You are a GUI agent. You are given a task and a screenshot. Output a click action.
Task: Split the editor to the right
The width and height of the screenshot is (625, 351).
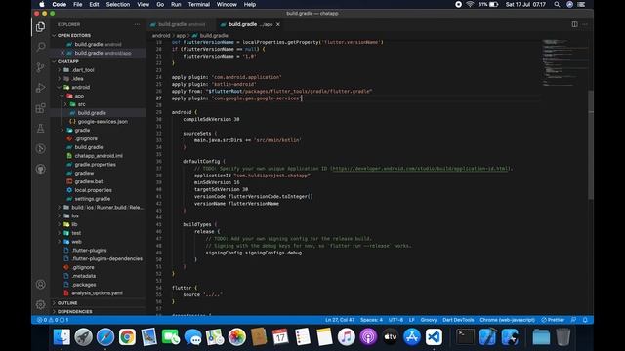(574, 24)
